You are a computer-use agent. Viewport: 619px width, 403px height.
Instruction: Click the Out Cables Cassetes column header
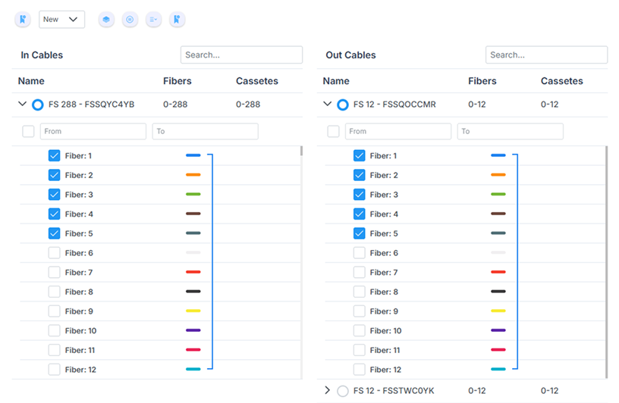(x=562, y=81)
